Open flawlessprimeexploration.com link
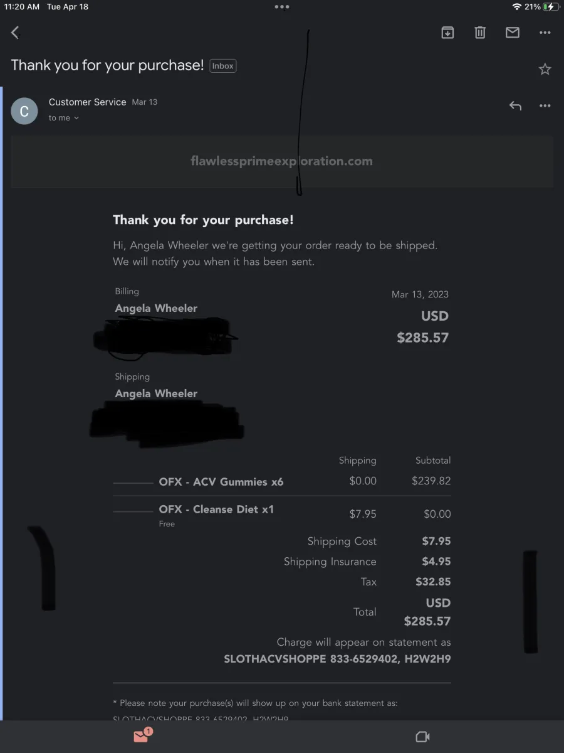 (x=282, y=161)
